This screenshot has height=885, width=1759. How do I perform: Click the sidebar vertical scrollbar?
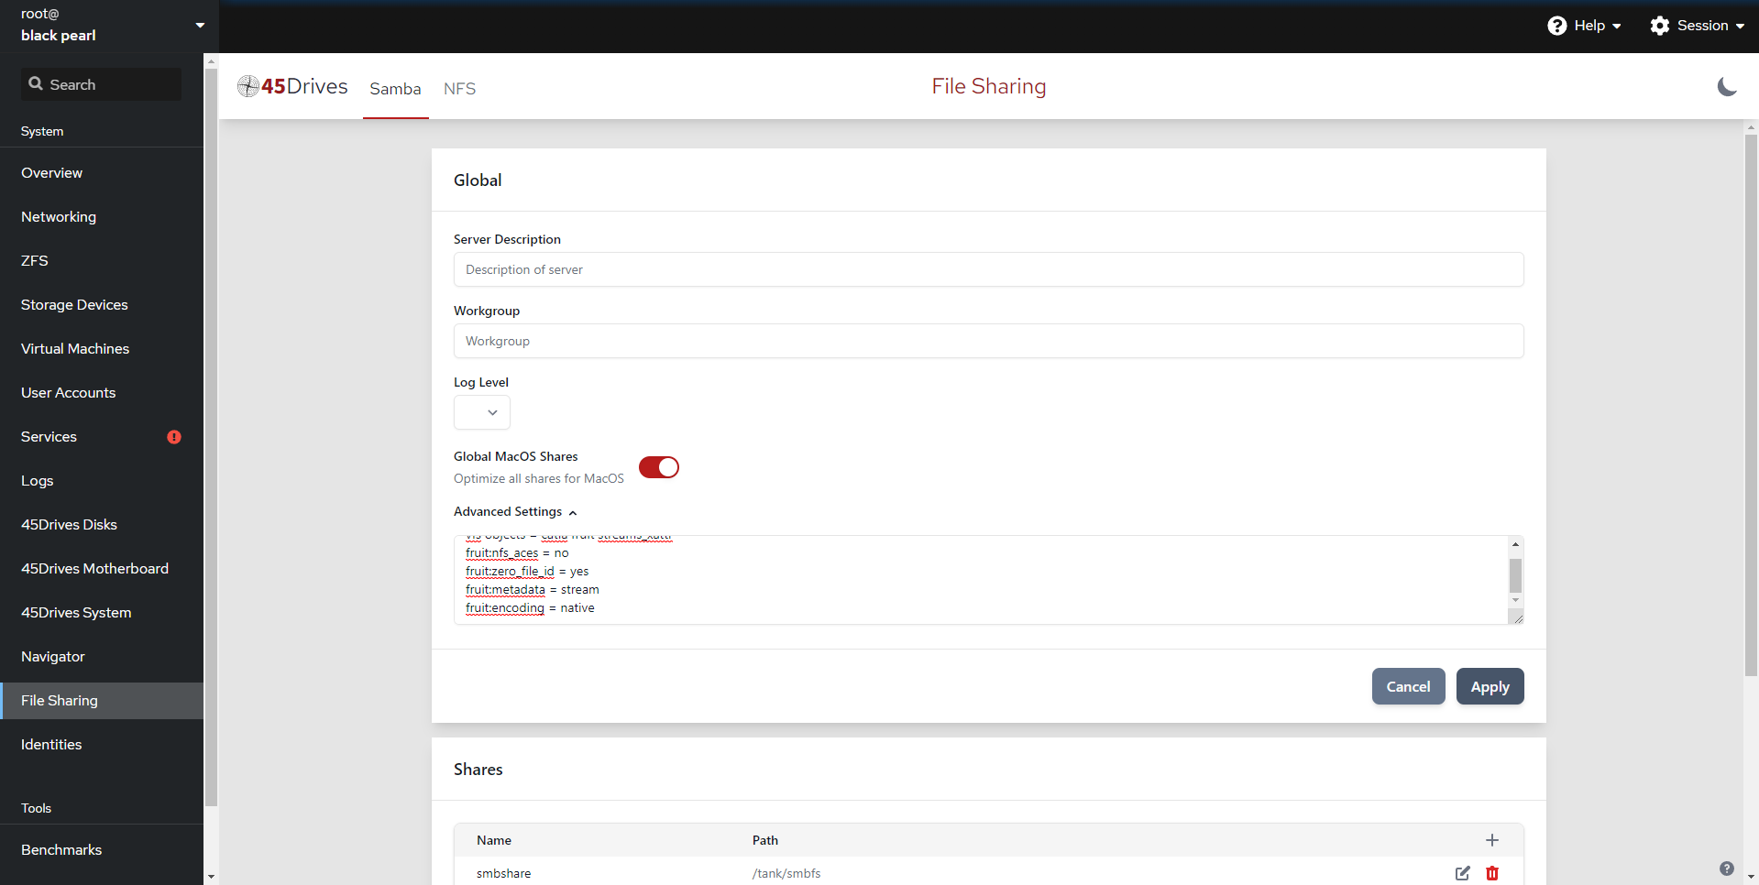pyautogui.click(x=211, y=437)
